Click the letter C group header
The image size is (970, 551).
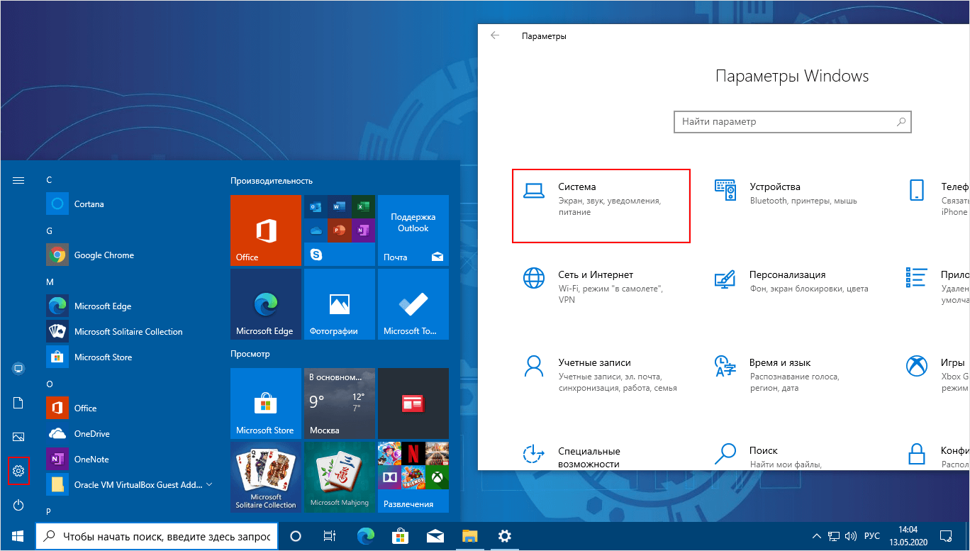coord(49,180)
